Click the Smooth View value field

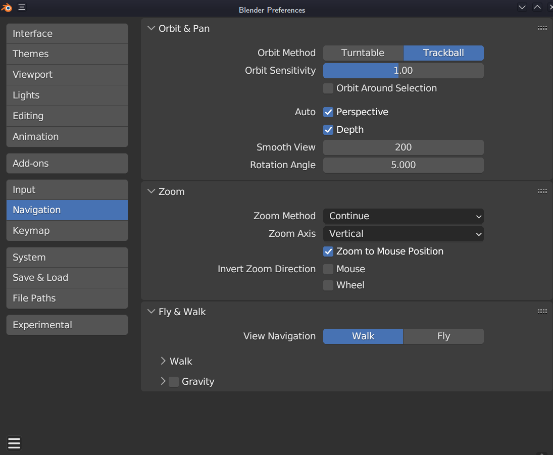403,147
